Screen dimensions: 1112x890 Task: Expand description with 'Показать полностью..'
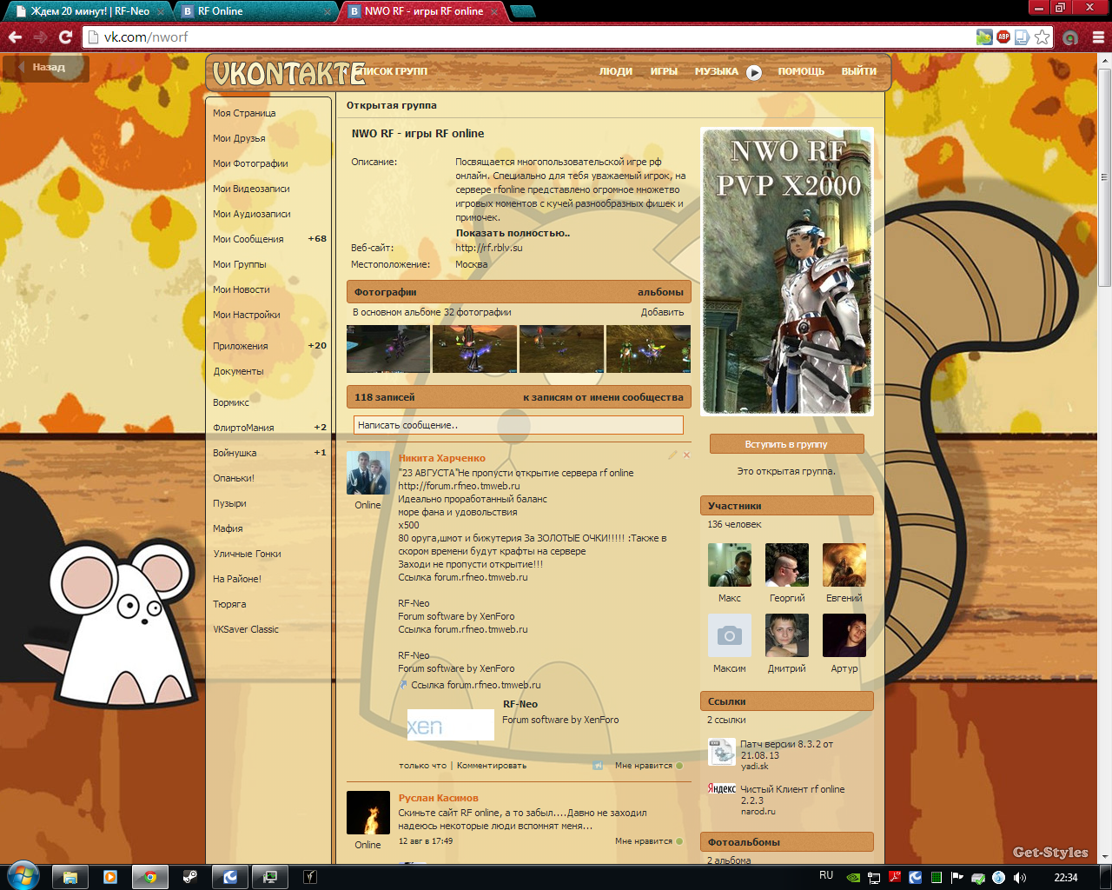pyautogui.click(x=513, y=233)
